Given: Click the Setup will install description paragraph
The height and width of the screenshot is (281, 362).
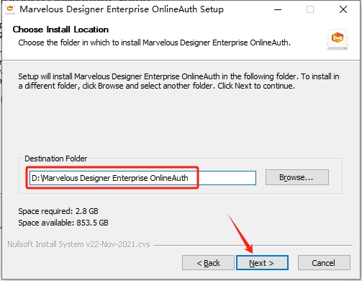Looking at the screenshot, I should tap(178, 81).
